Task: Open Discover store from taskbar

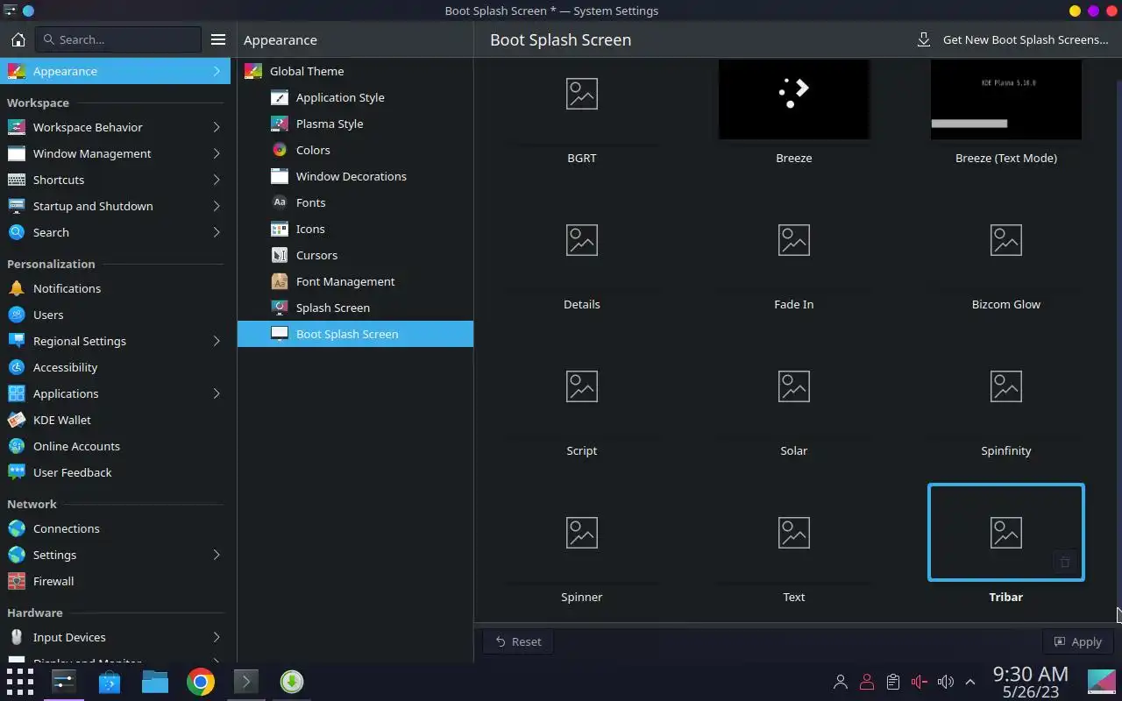Action: (x=110, y=682)
